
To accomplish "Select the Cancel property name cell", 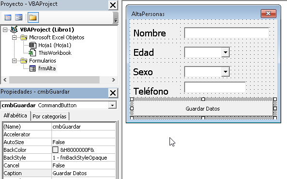I will pos(27,165).
